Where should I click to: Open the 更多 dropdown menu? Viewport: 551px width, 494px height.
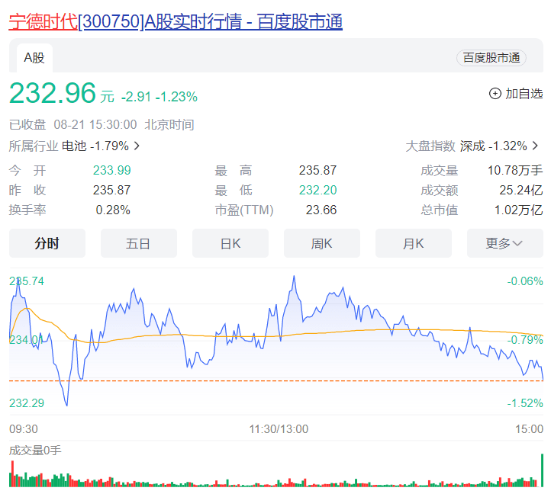click(504, 244)
